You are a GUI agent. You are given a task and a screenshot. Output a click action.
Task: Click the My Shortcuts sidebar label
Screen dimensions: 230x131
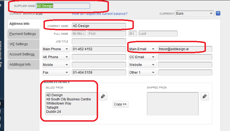coord(1,54)
